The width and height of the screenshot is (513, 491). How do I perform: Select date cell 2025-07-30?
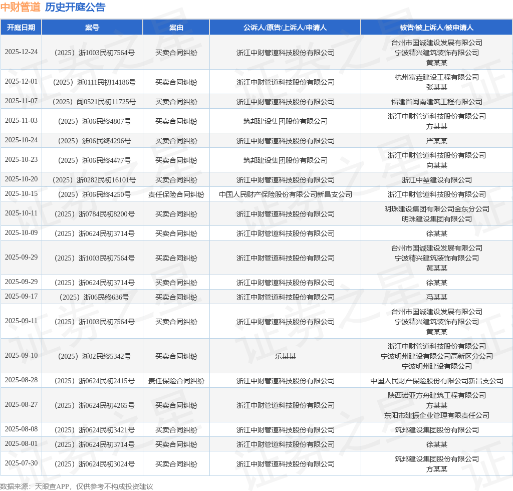21,463
